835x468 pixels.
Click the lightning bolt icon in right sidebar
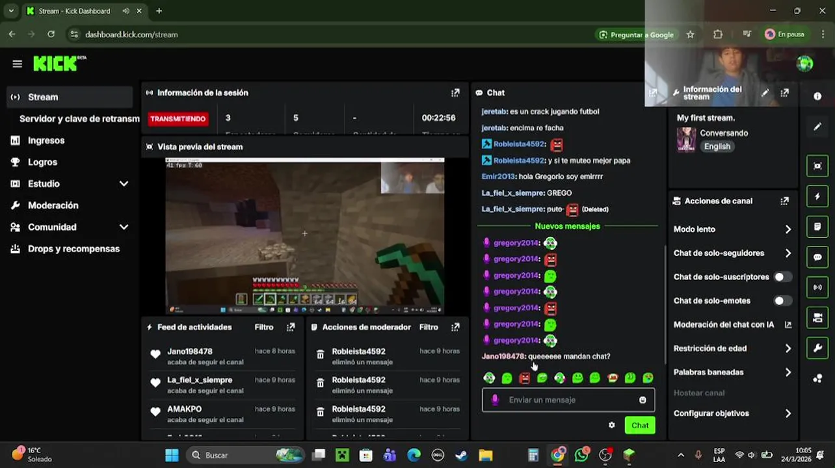[817, 196]
